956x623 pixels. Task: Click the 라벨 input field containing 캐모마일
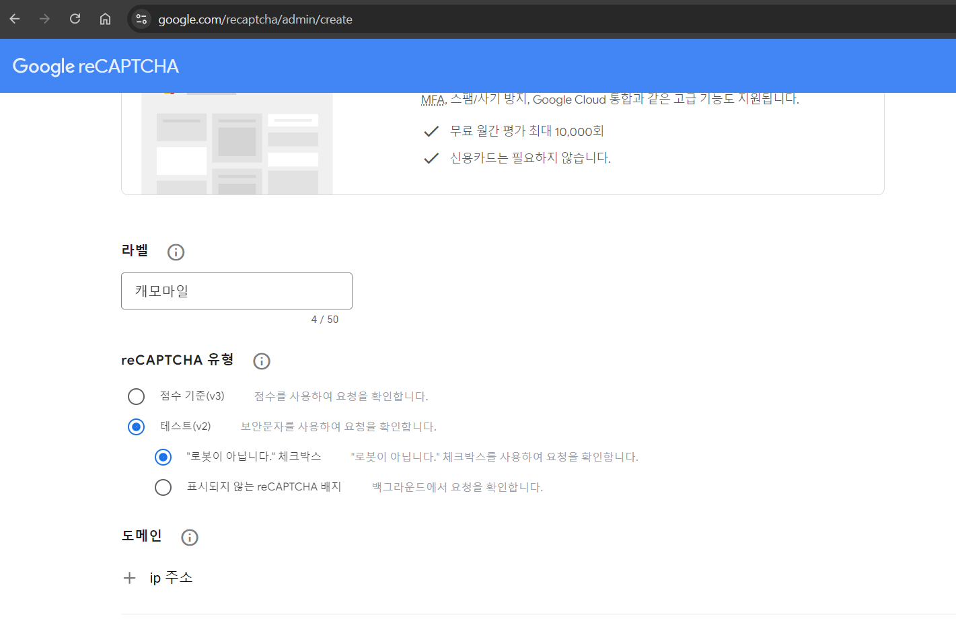point(237,291)
